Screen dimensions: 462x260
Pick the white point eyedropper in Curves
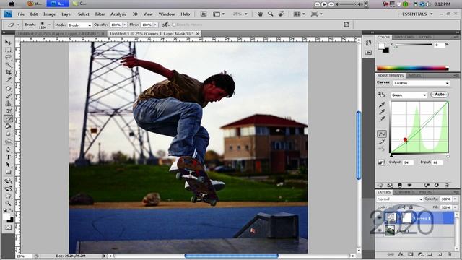(382, 119)
